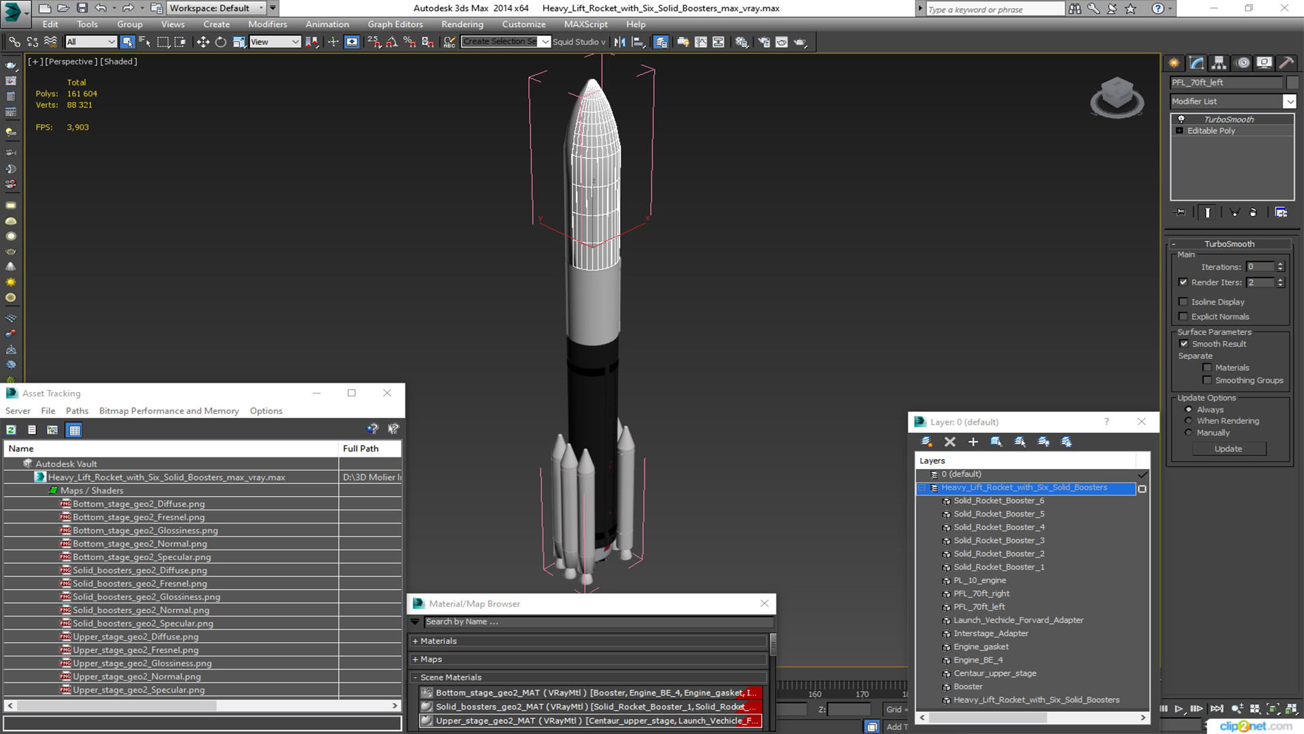Toggle the Percent Snap icon

[410, 42]
